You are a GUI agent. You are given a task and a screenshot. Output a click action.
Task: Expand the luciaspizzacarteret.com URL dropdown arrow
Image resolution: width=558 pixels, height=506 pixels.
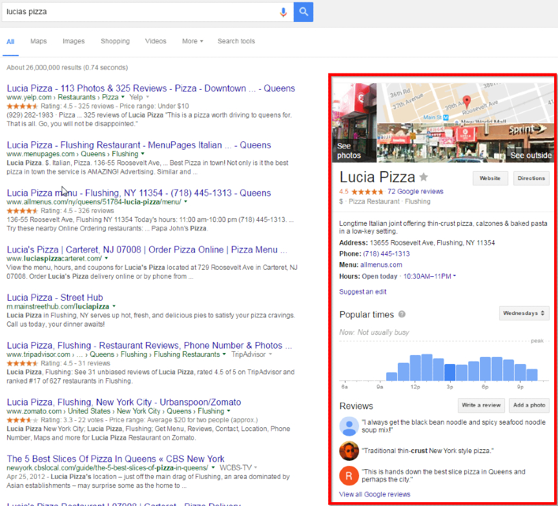click(106, 258)
